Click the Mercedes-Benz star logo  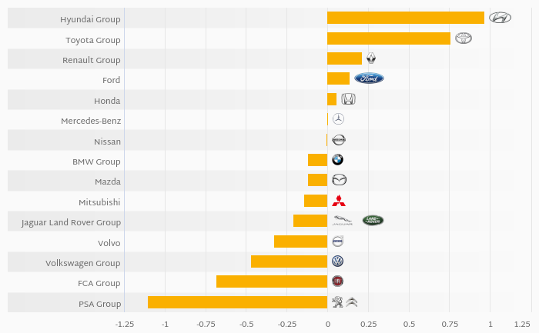click(338, 119)
